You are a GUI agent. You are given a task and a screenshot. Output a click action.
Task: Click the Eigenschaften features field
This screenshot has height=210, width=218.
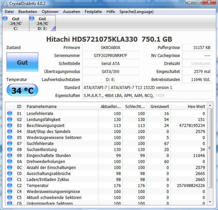[x=147, y=95]
